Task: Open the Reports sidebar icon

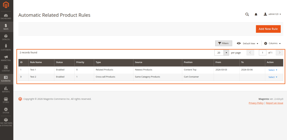Action: pyautogui.click(x=6, y=90)
